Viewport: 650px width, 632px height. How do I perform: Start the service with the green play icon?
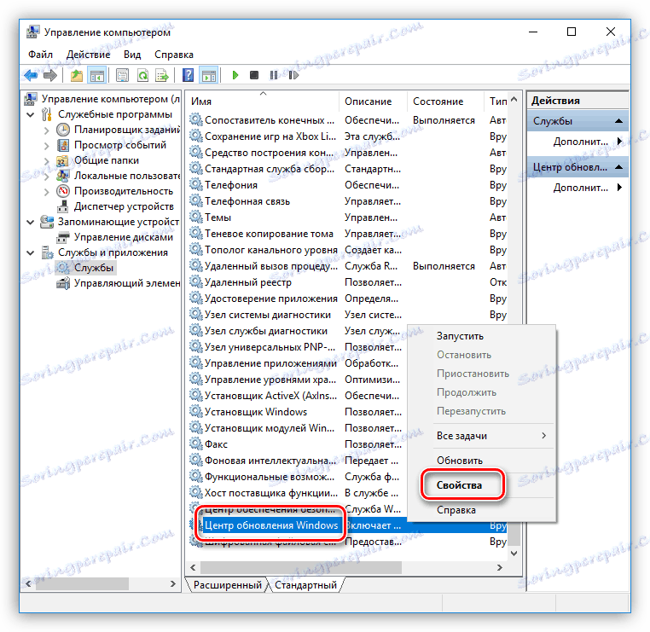point(235,75)
